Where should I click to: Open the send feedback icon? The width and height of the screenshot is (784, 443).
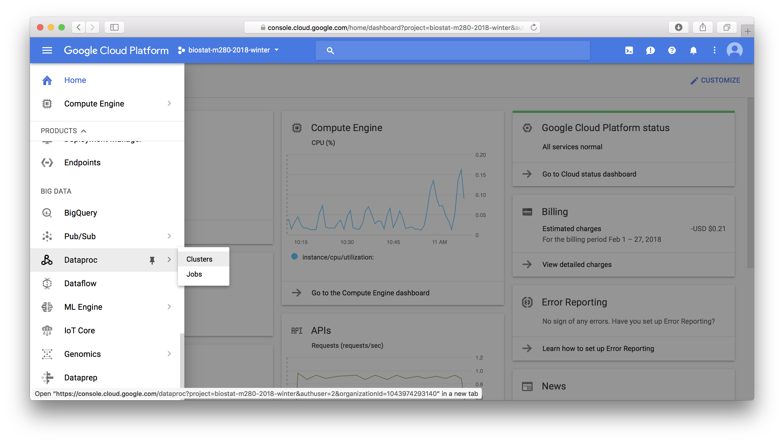[x=650, y=50]
